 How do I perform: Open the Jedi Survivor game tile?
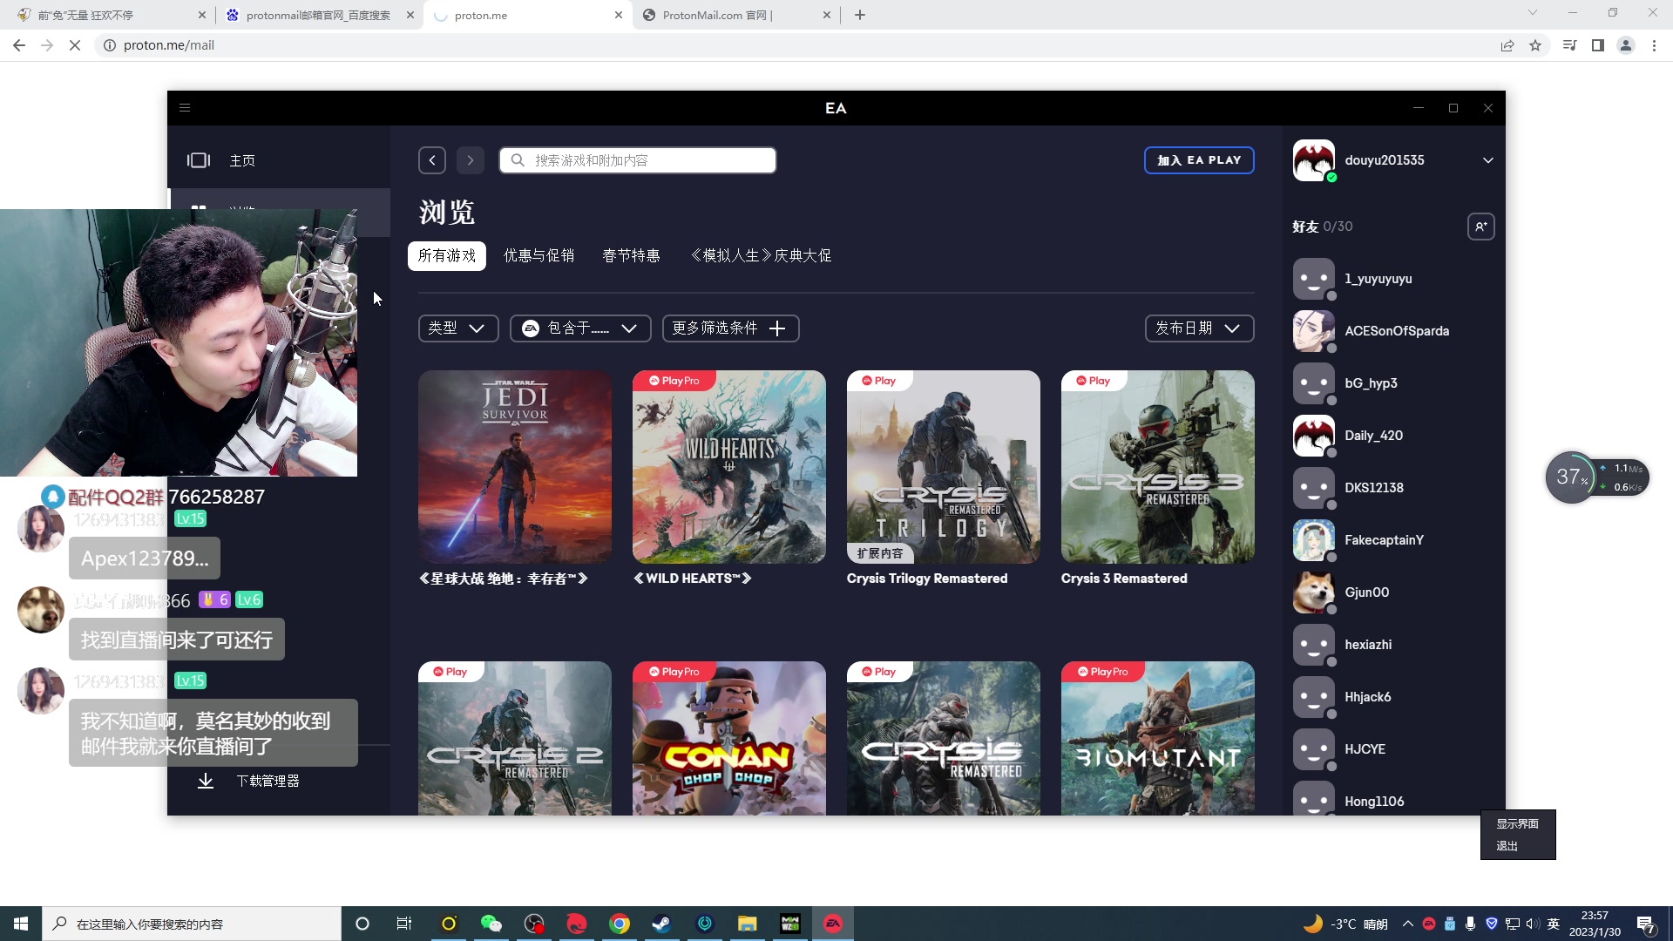pos(515,467)
